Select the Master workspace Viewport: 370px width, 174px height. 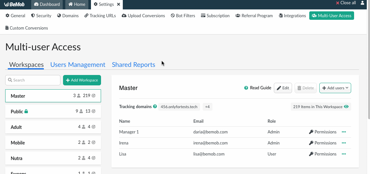click(53, 96)
